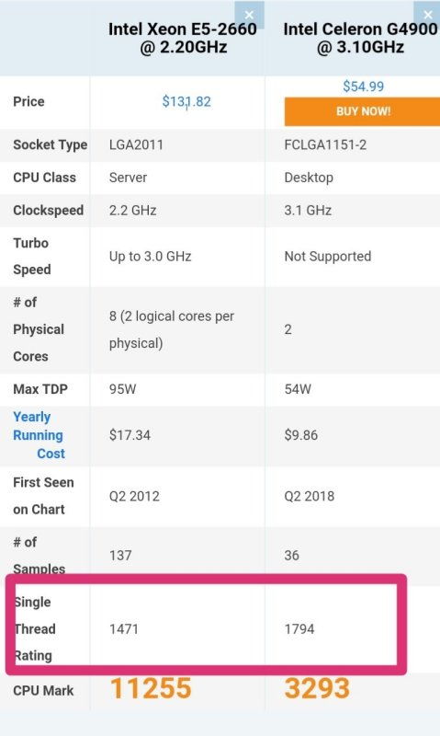Remove the Intel Celeron G4900 column
440x736 pixels.
pos(427,15)
